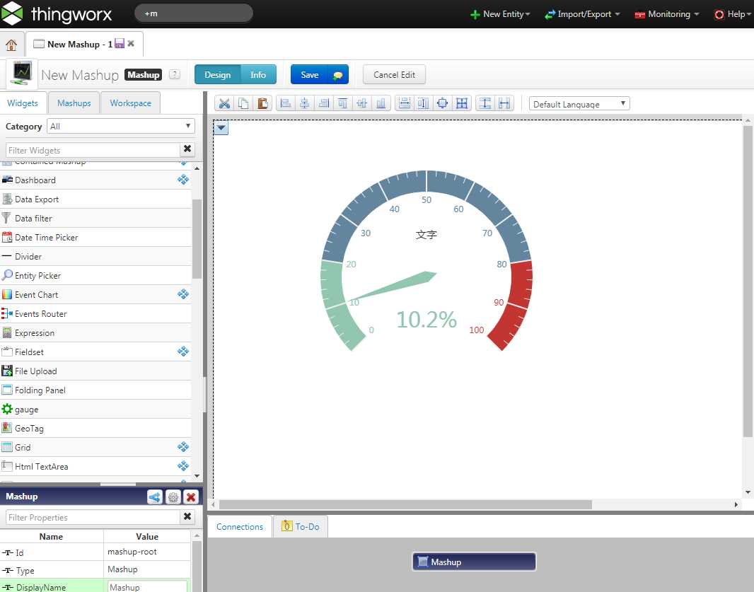Expand the Monitoring menu

pos(667,14)
